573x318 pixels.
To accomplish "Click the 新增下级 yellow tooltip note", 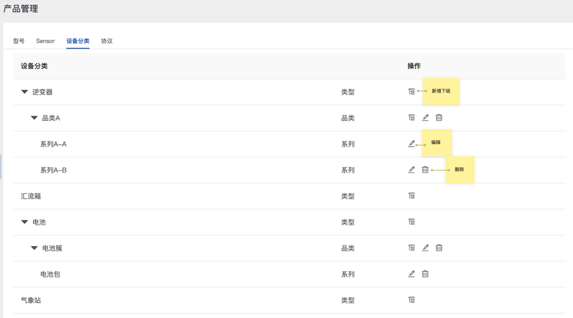I will coord(441,91).
